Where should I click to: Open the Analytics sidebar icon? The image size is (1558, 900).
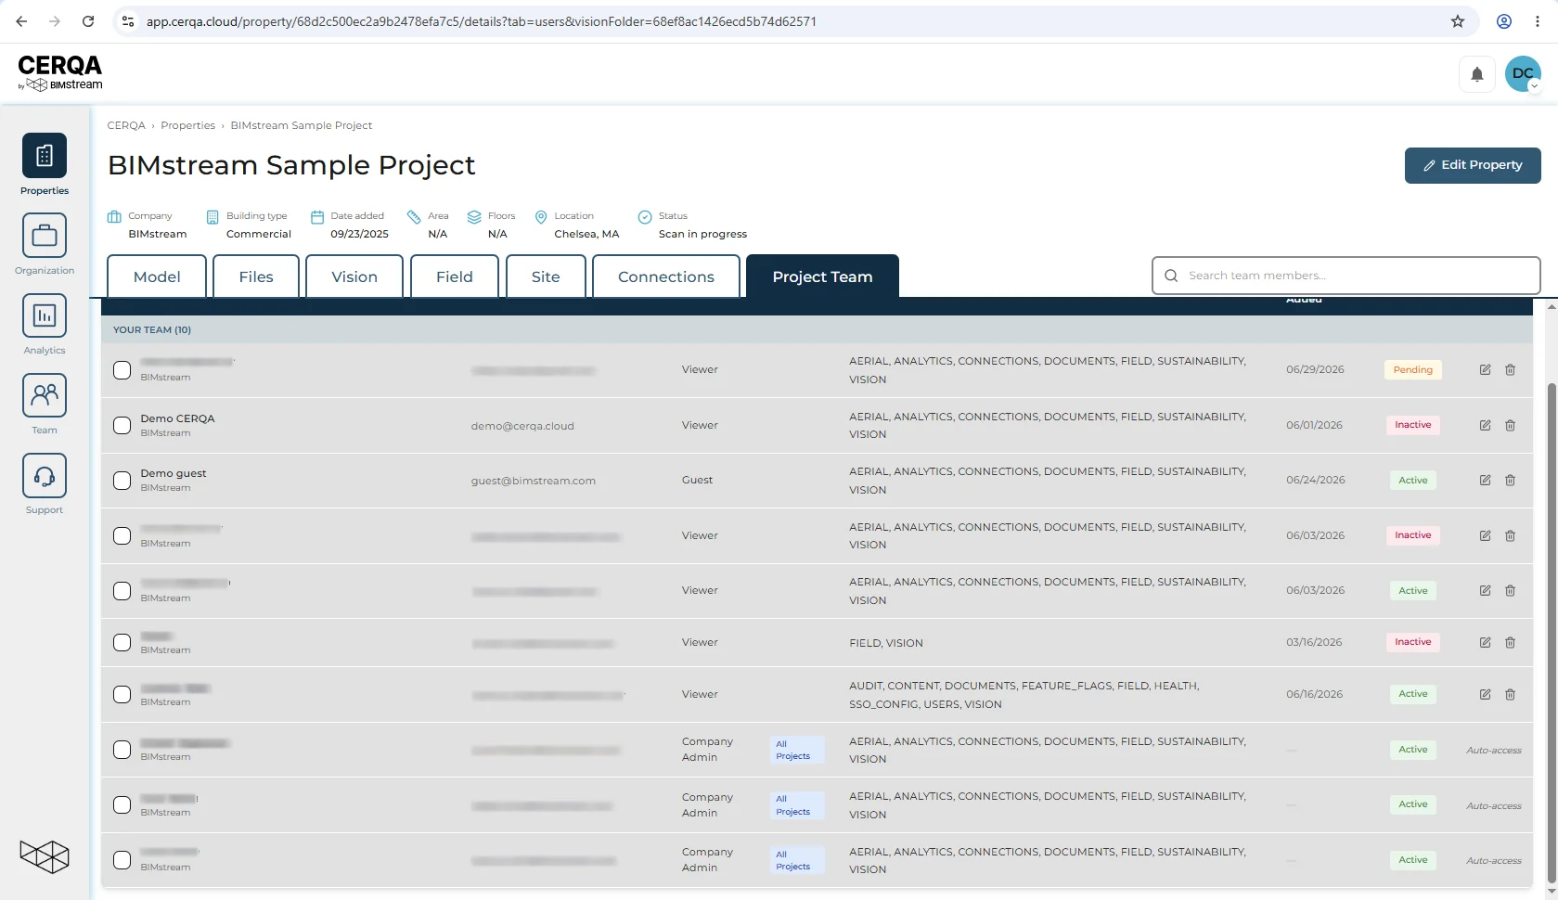45,315
